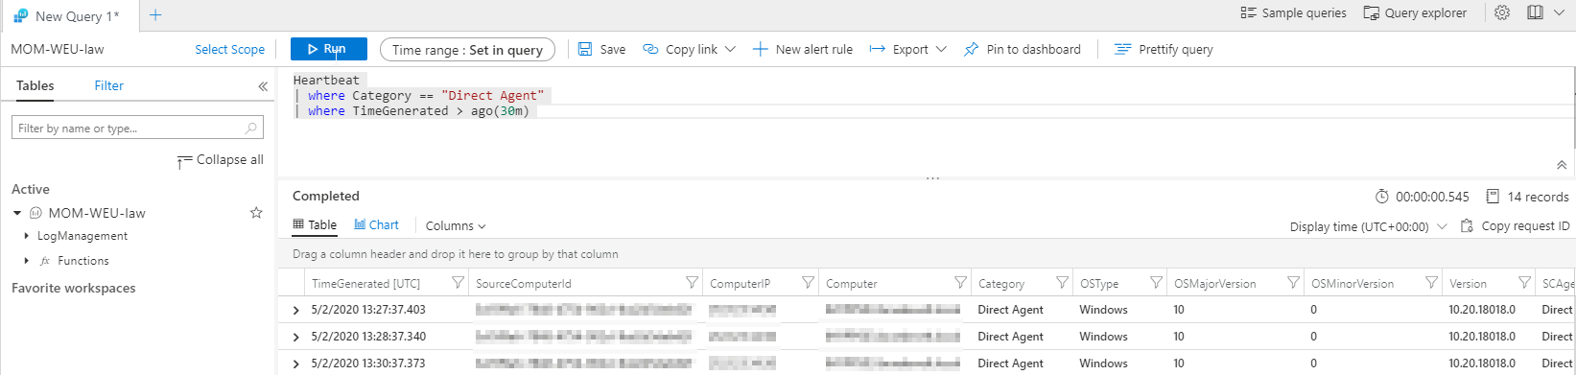Click the Completed status text

326,196
